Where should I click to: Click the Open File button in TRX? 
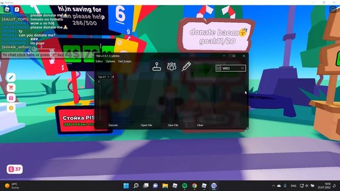pyautogui.click(x=146, y=125)
